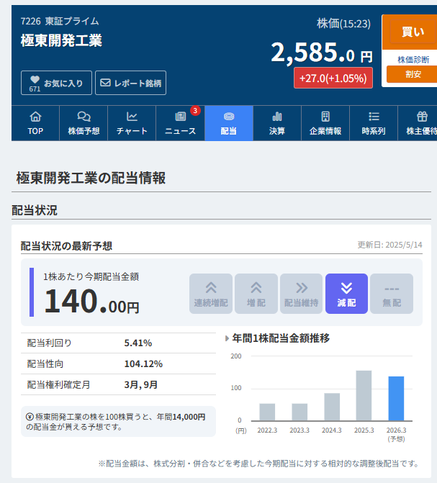Viewport: 437px width, 483px height.
Task: Click the 配当維持 status indicator
Action: click(x=301, y=294)
